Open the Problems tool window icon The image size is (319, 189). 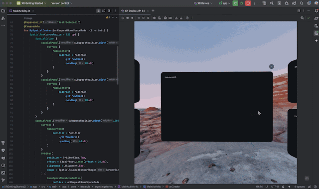pyautogui.click(x=3, y=166)
